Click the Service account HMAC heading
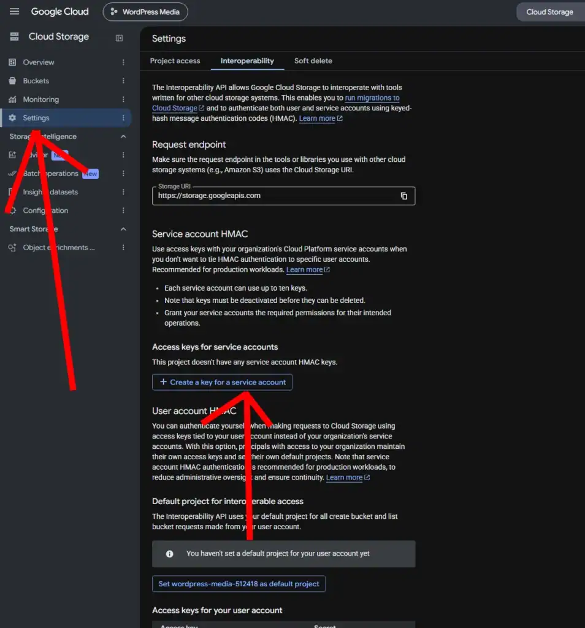This screenshot has height=628, width=585. point(200,234)
